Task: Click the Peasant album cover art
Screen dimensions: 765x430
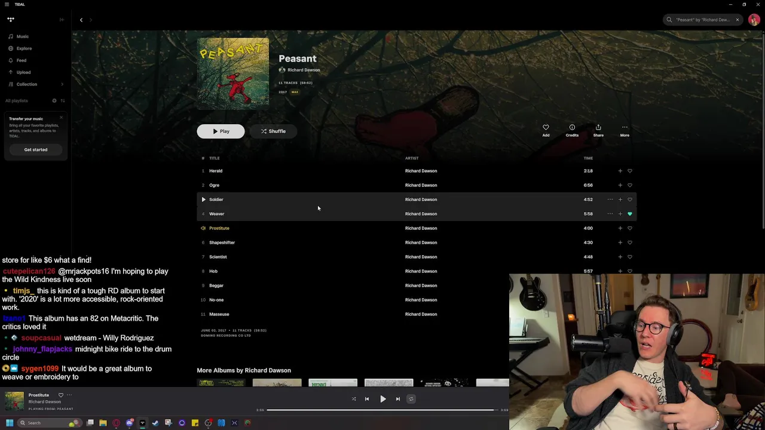Action: 233,74
